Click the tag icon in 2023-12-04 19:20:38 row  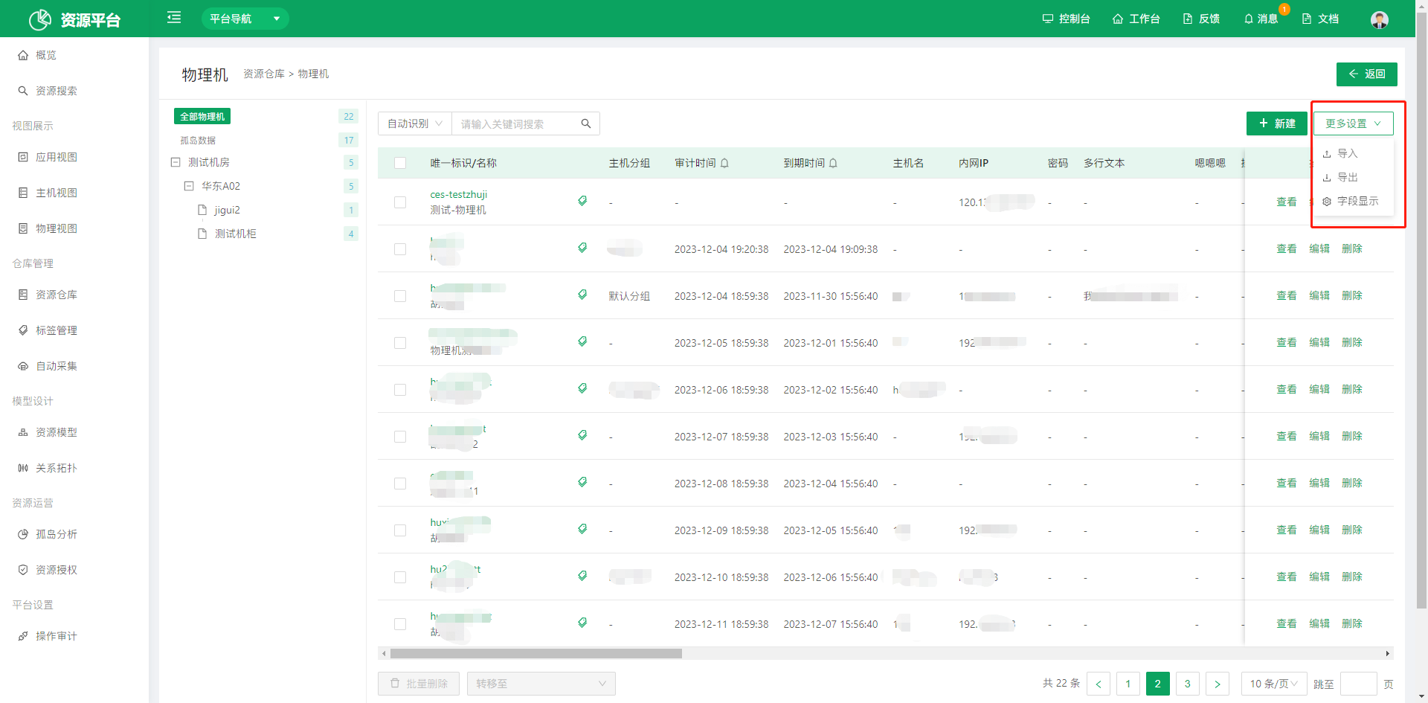click(582, 248)
